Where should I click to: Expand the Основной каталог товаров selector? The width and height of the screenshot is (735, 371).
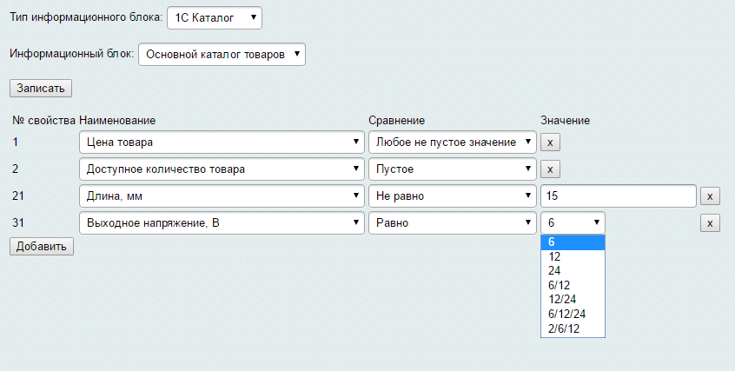click(x=222, y=55)
